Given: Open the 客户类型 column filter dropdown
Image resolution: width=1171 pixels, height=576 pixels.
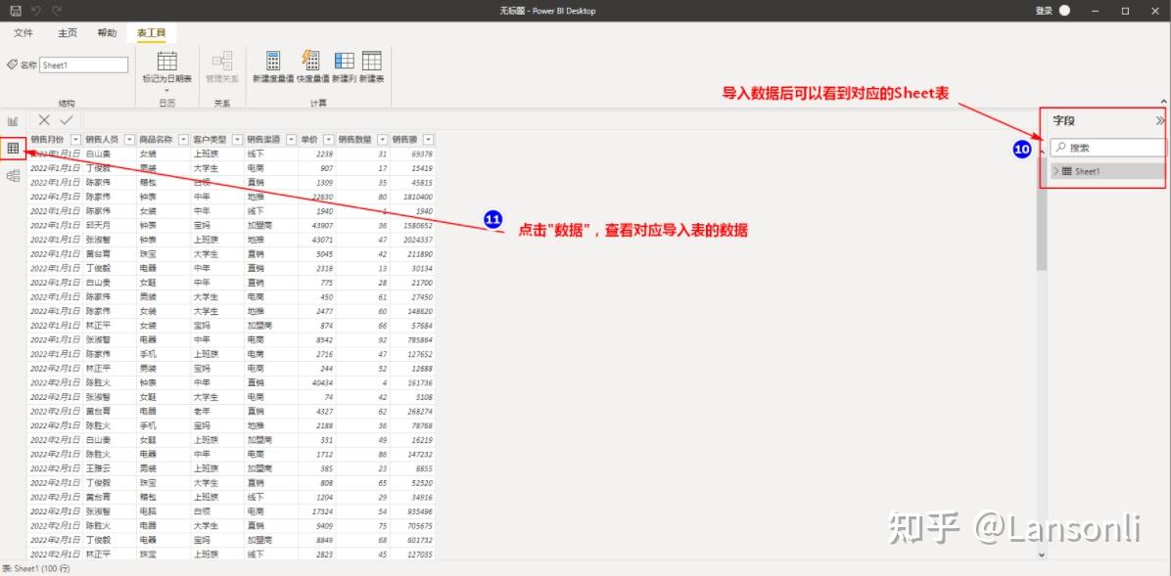Looking at the screenshot, I should (x=238, y=140).
